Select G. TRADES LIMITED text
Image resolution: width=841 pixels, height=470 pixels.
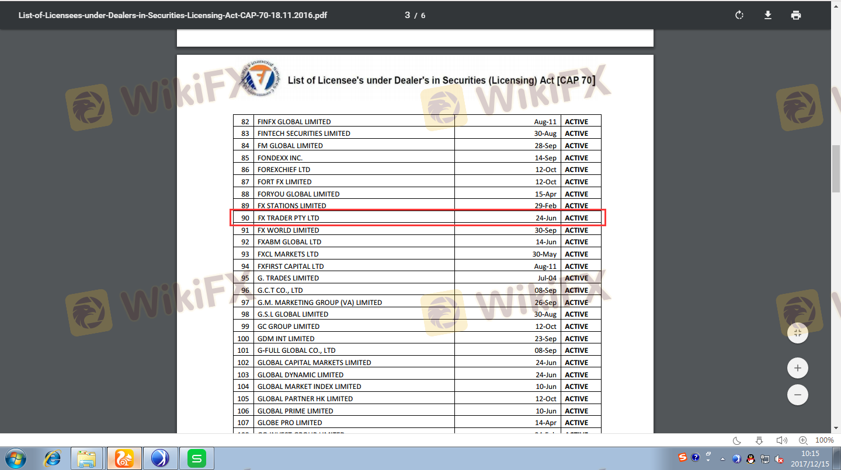289,278
